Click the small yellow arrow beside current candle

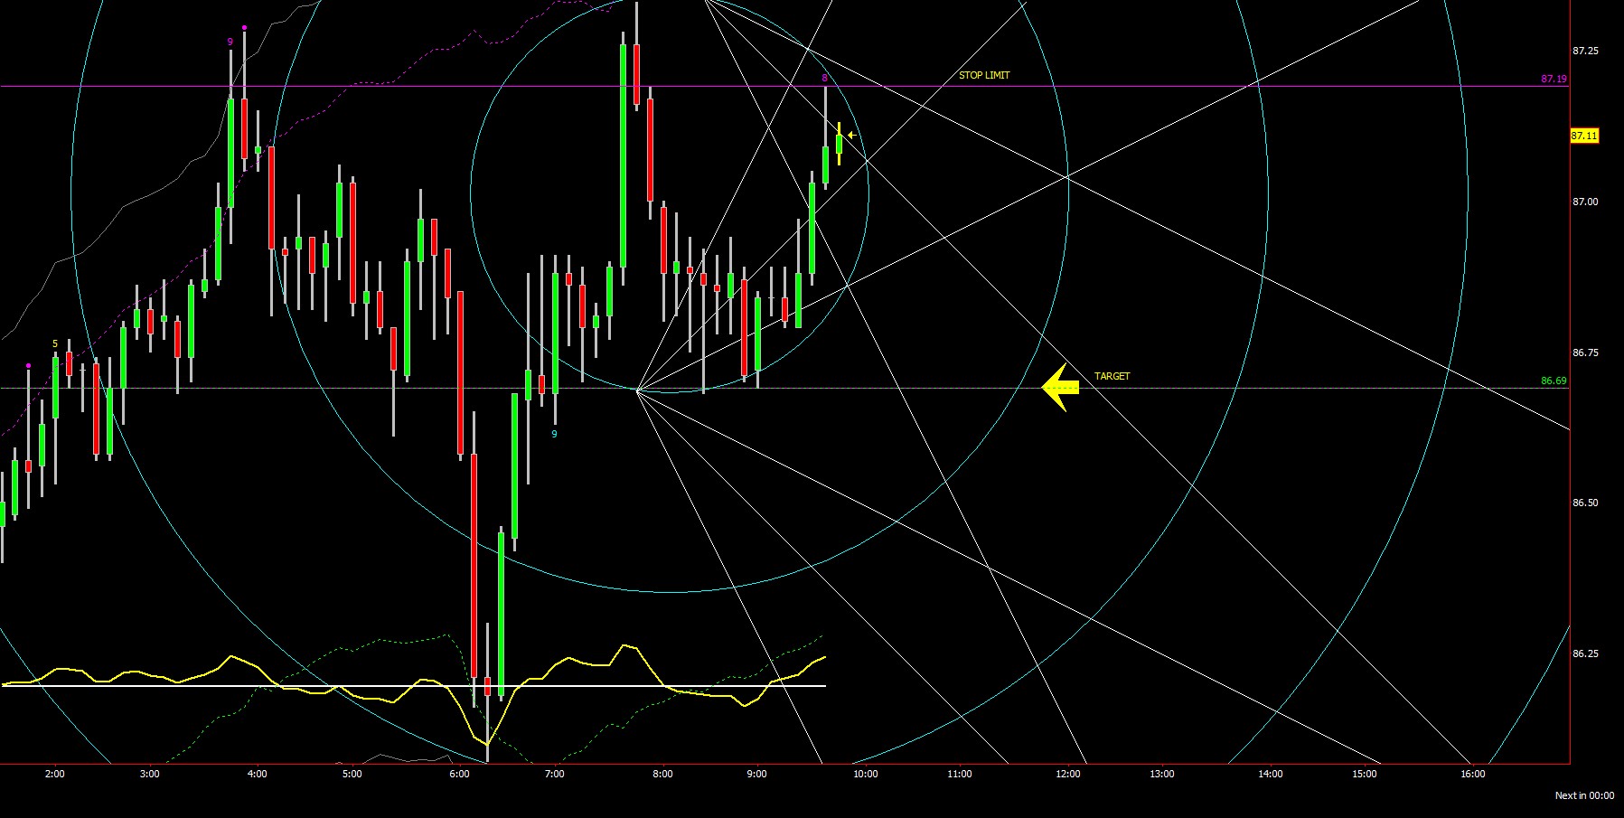point(851,136)
